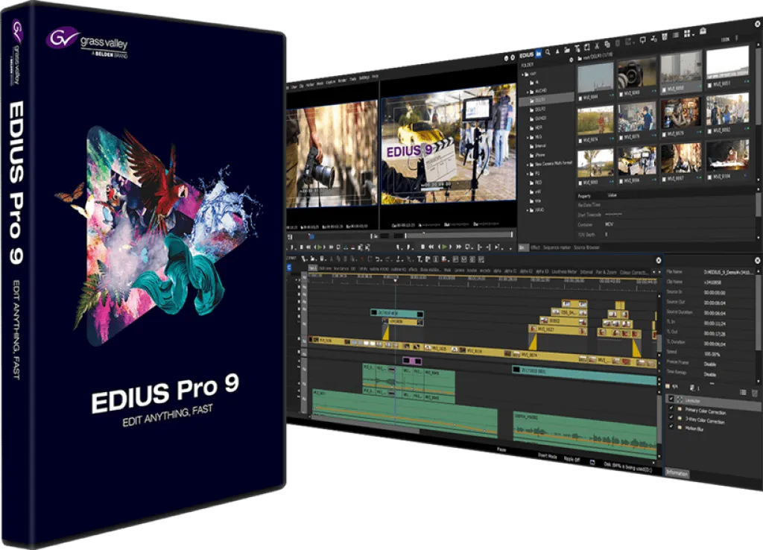Expand the XAVC folder in the Bin tree
763x550 pixels.
click(528, 209)
